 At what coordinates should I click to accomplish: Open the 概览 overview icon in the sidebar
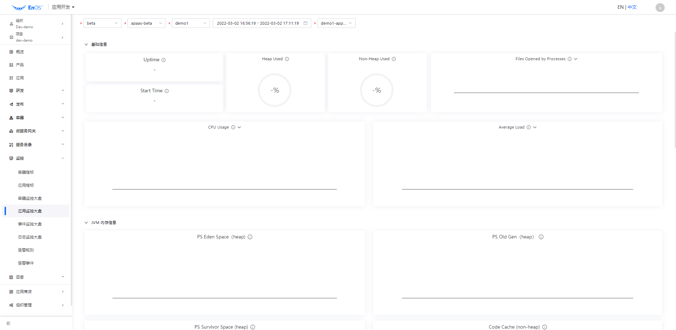click(x=11, y=51)
